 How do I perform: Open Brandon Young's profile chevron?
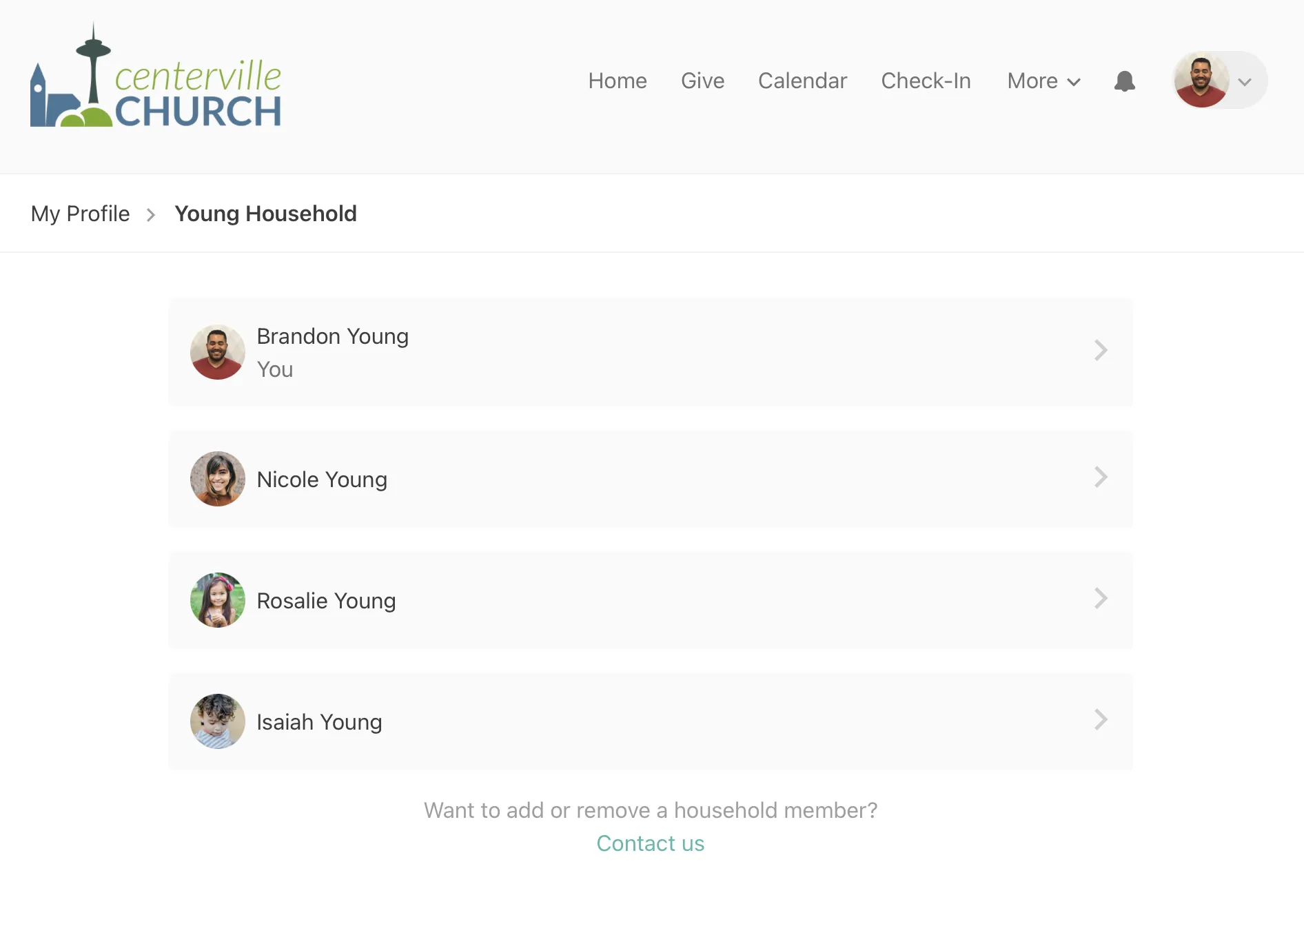click(1101, 351)
